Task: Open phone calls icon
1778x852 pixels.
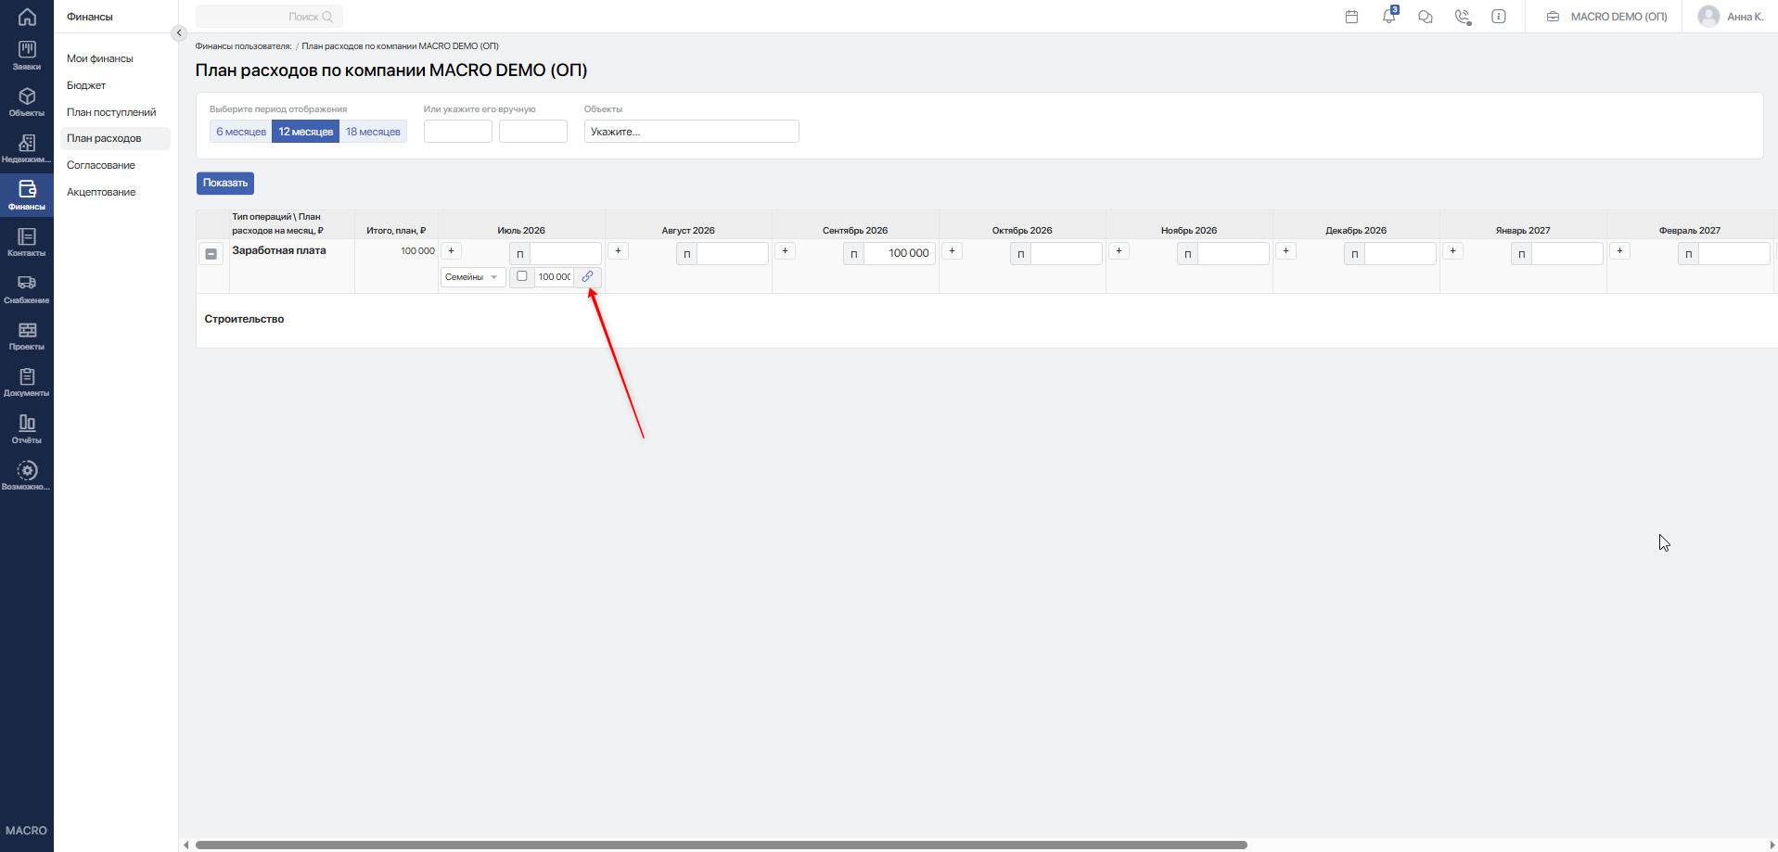Action: 1463,17
